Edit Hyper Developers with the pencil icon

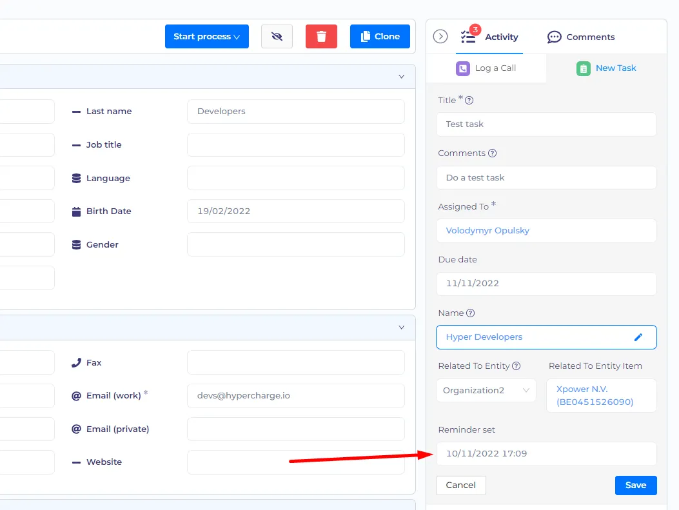coord(638,337)
